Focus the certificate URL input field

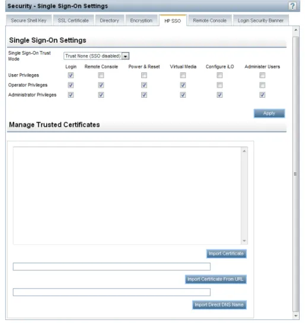(x=112, y=267)
